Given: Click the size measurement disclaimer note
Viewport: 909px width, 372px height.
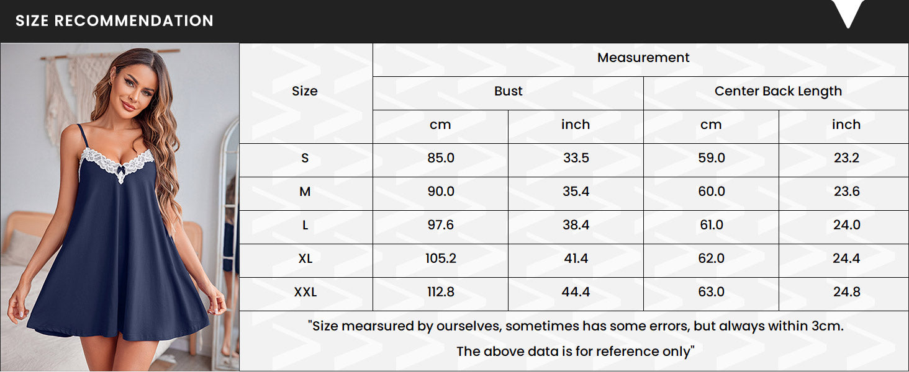Looking at the screenshot, I should [576, 339].
